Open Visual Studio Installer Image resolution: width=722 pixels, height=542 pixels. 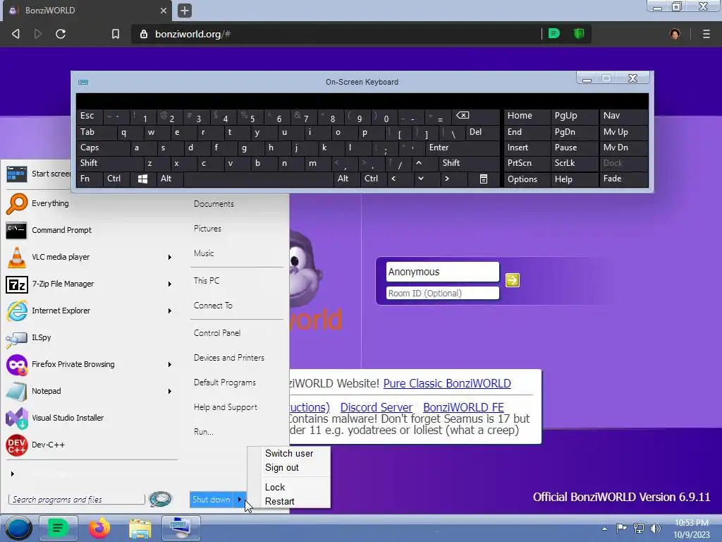[67, 418]
